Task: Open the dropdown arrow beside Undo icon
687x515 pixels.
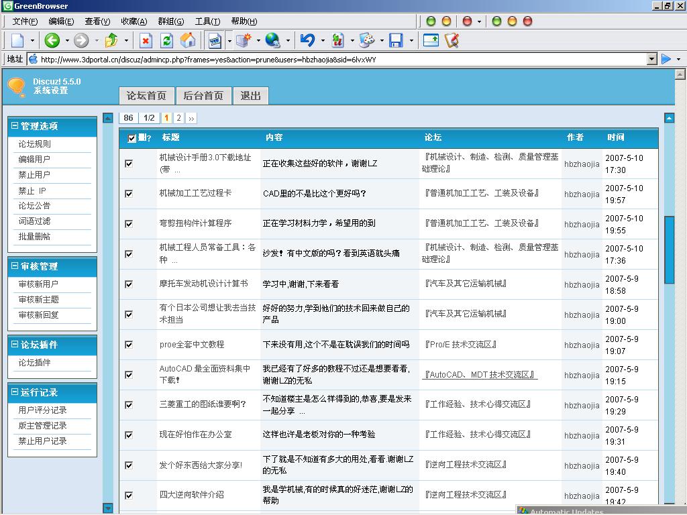Action: [x=323, y=41]
